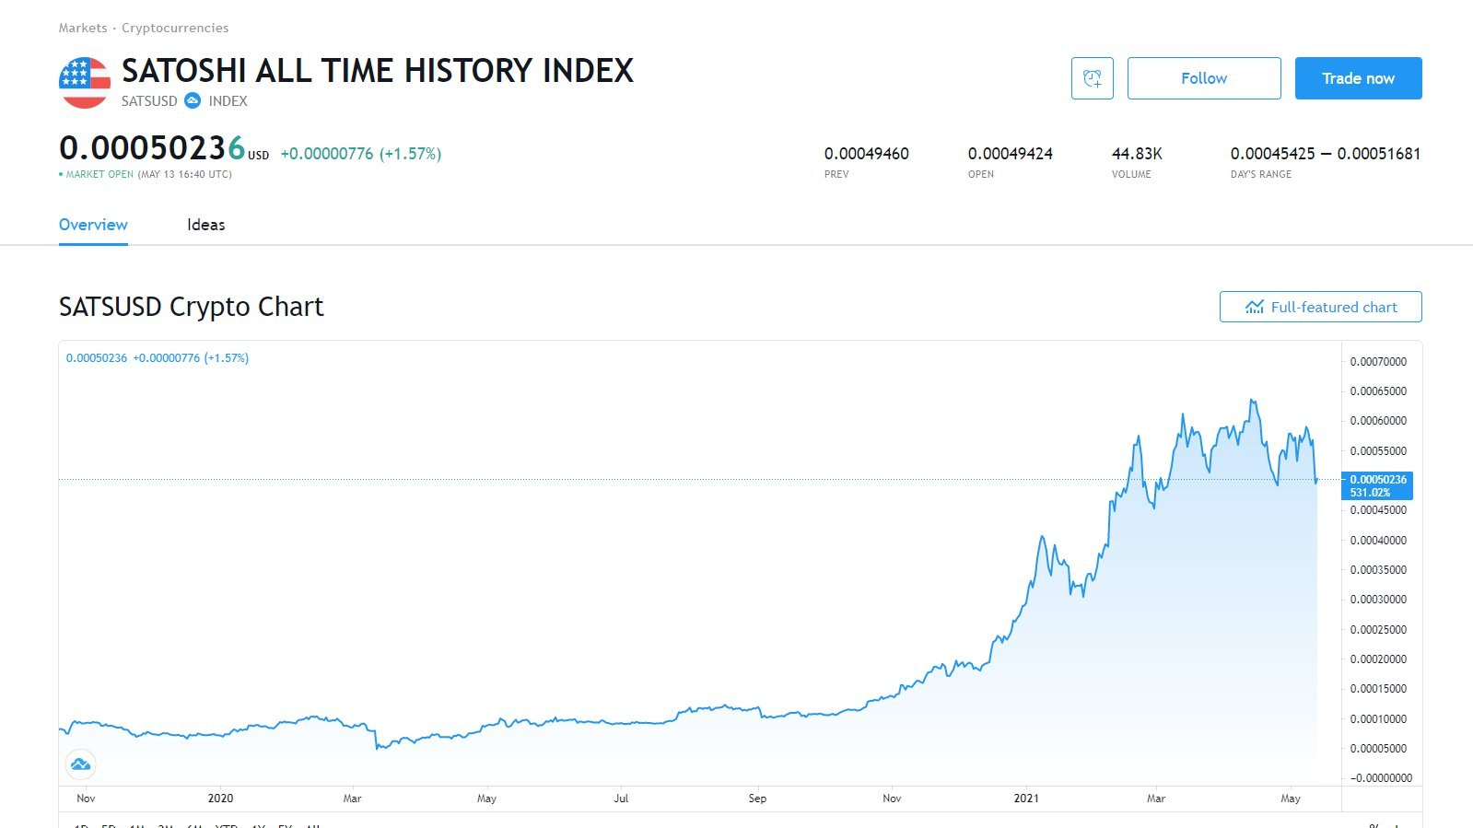Open the Full-featured chart
The width and height of the screenshot is (1473, 828).
(x=1320, y=307)
